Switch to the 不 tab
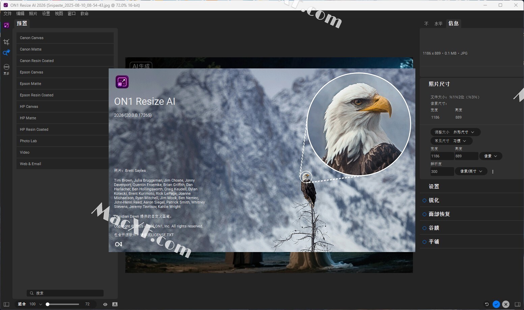Viewport: 524px width, 310px height. (426, 24)
